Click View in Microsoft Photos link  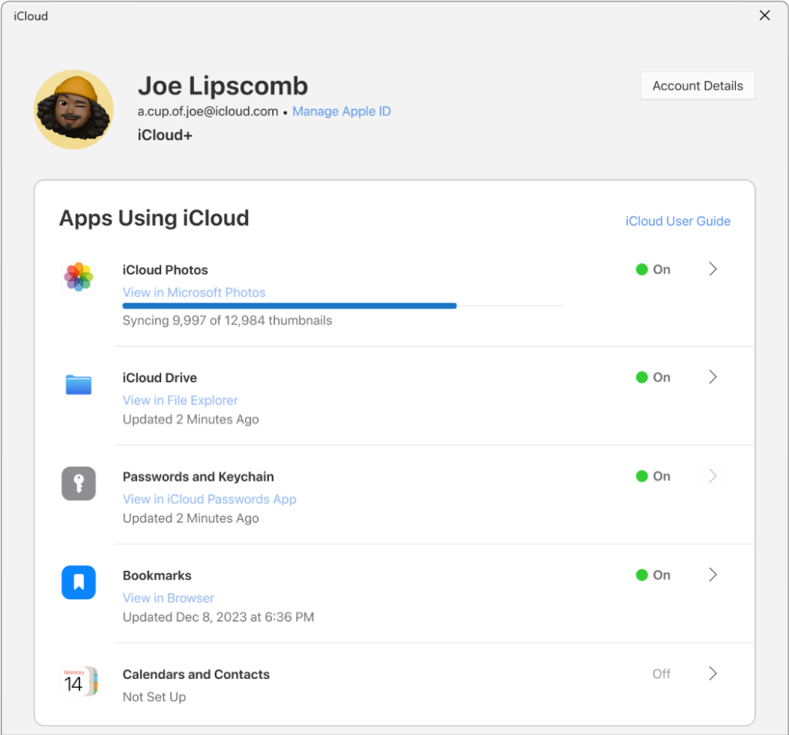tap(194, 293)
